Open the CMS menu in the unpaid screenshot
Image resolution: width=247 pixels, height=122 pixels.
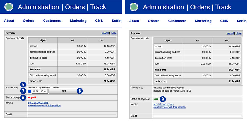(x=99, y=21)
